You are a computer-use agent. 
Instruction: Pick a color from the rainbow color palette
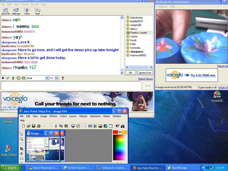pos(120,147)
